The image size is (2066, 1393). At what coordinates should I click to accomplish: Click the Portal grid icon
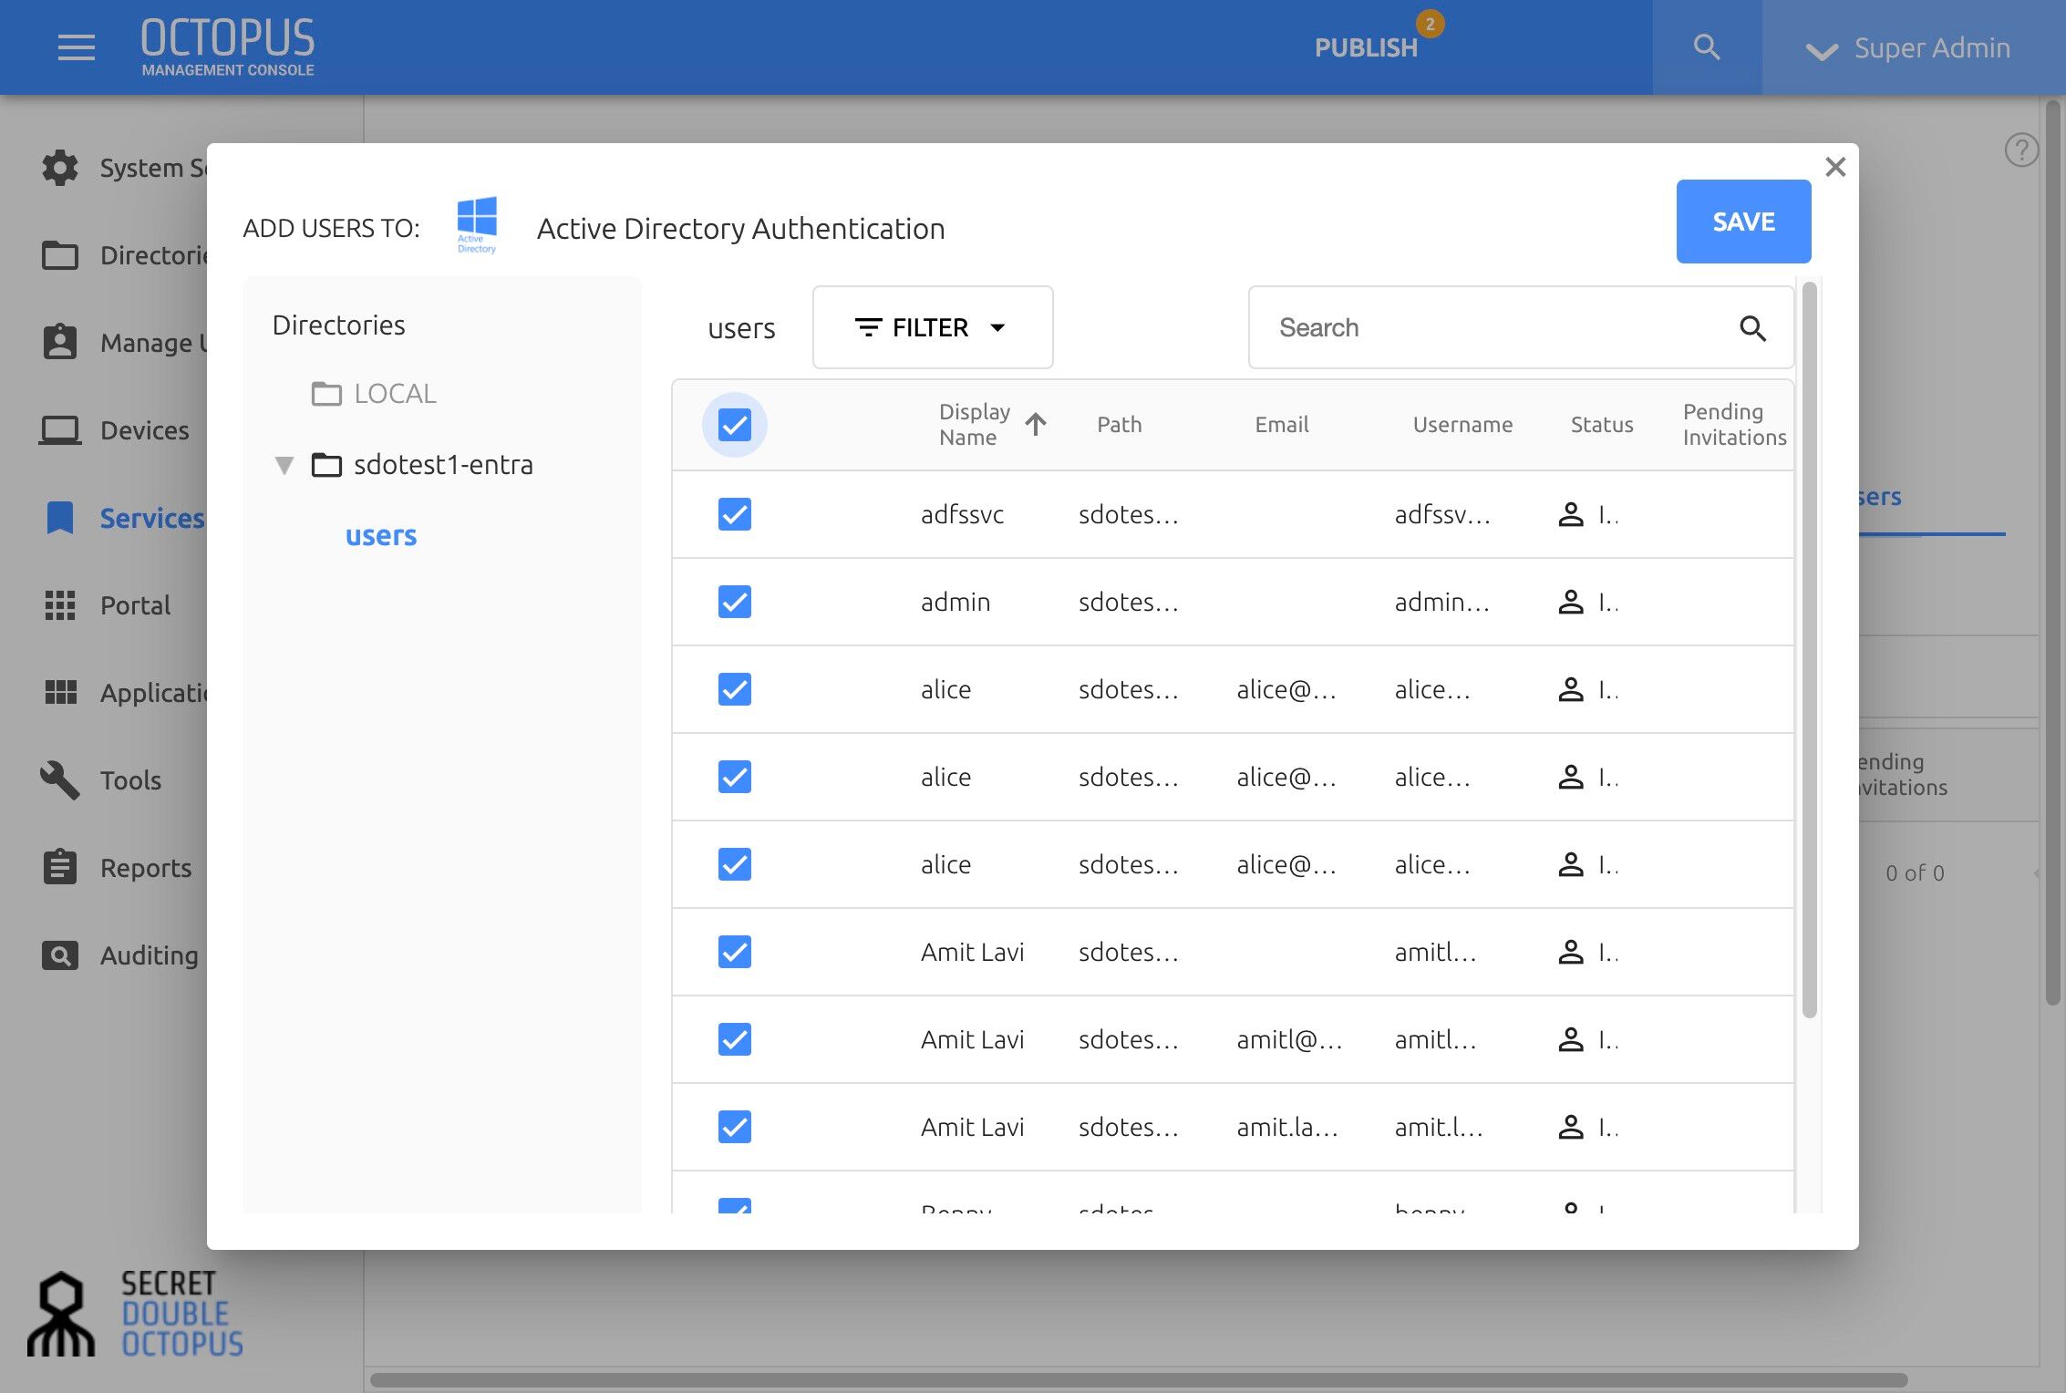pyautogui.click(x=60, y=605)
